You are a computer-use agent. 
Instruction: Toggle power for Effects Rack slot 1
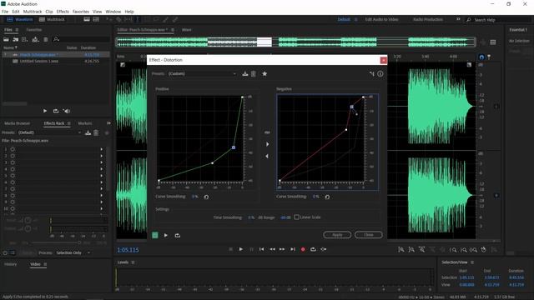pos(13,149)
